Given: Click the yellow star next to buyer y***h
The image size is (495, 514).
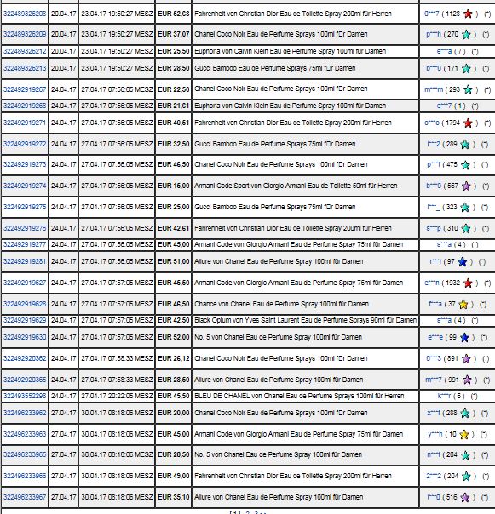Looking at the screenshot, I should click(463, 435).
